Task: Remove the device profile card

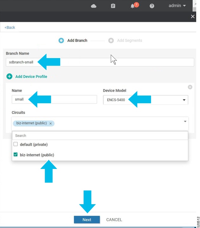Action: [x=190, y=87]
